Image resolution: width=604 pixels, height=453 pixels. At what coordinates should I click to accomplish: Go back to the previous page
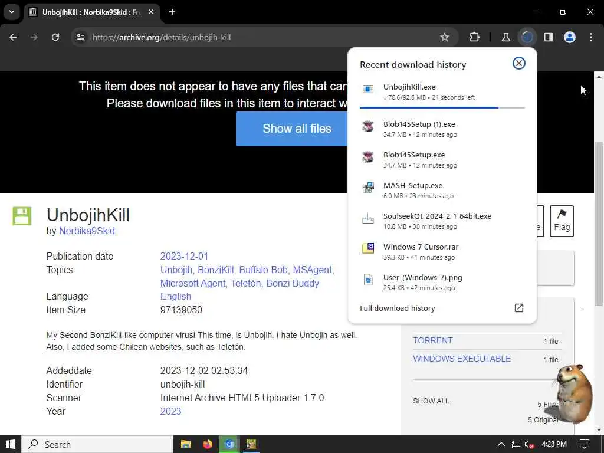point(13,37)
